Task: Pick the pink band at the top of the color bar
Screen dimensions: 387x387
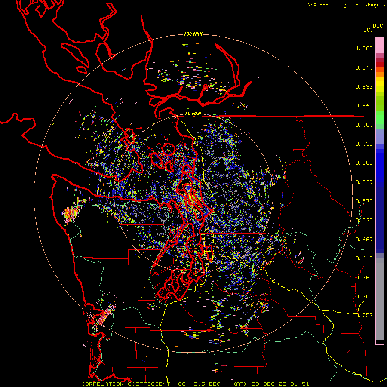Action: click(380, 46)
